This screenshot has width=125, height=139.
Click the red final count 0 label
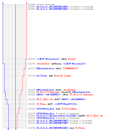tap(16, 129)
